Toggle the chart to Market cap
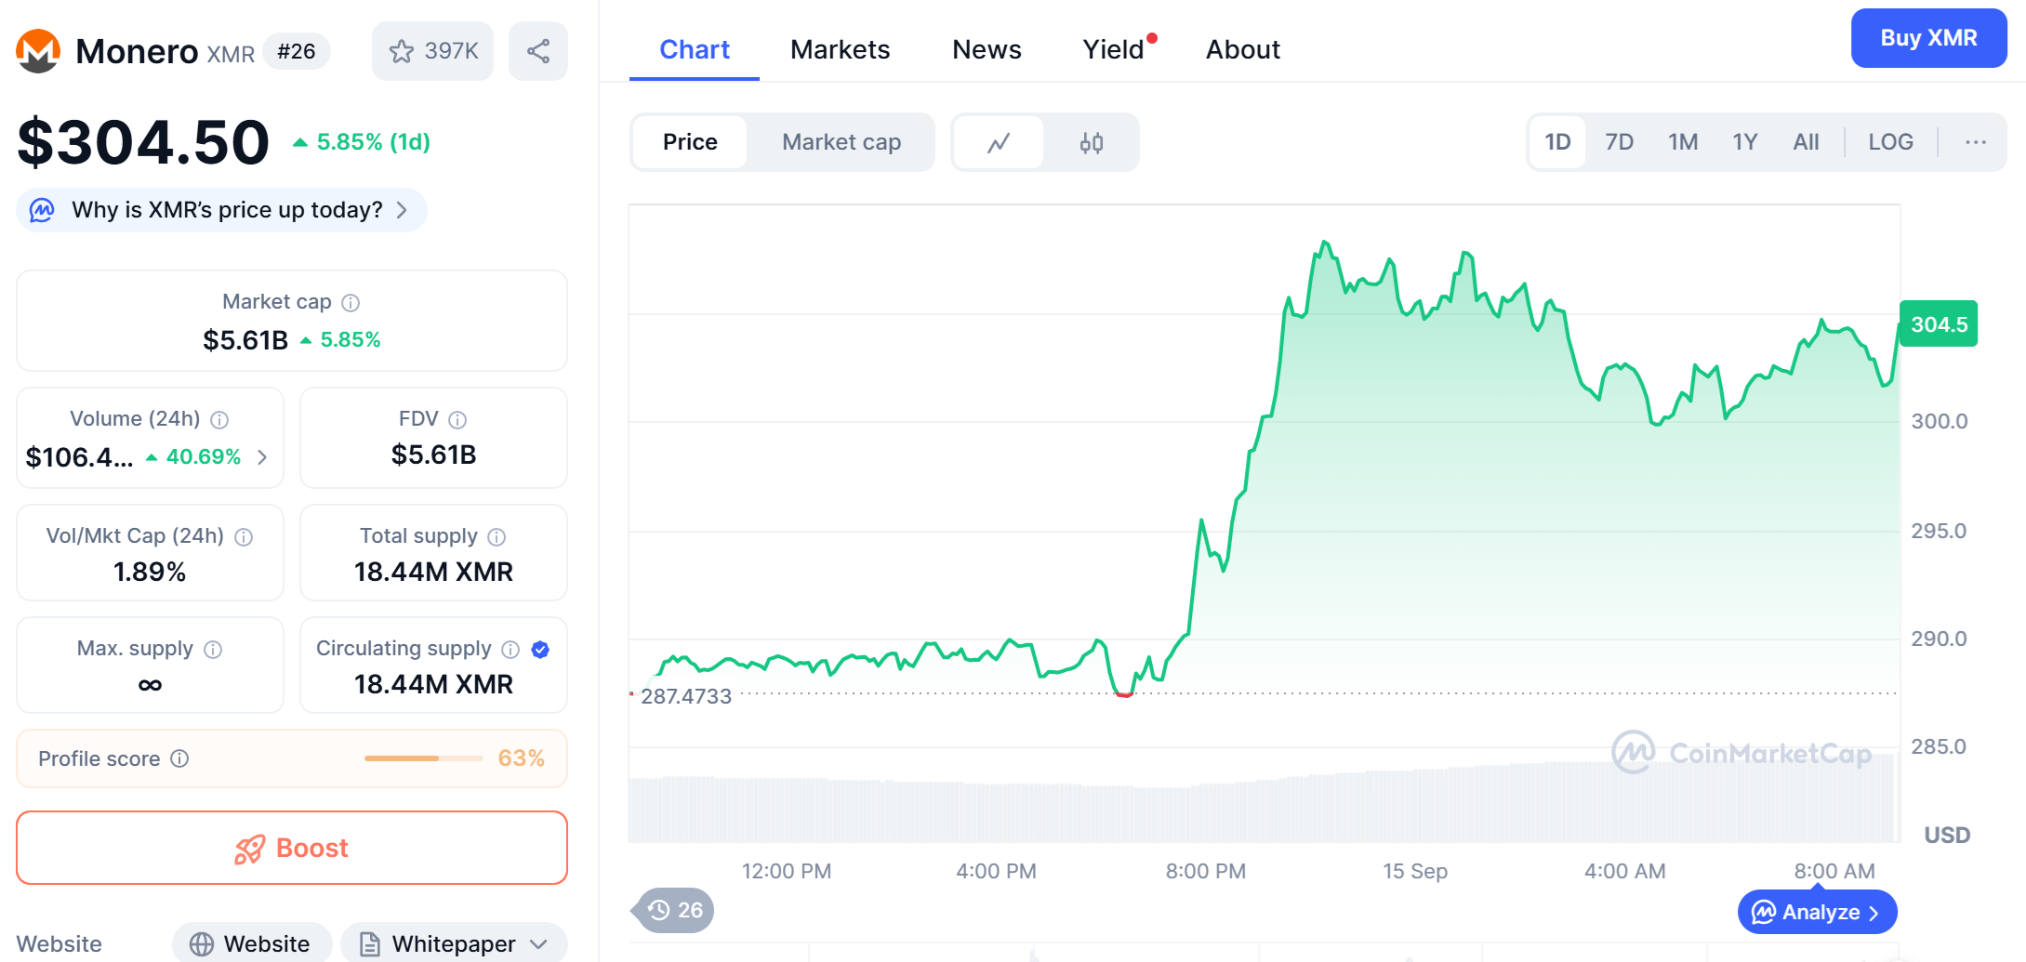 [841, 142]
